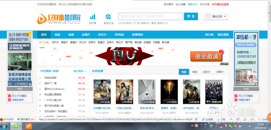The height and width of the screenshot is (130, 271).
Task: Switch 本周热播 to 综艺片 tab
Action: point(207,72)
